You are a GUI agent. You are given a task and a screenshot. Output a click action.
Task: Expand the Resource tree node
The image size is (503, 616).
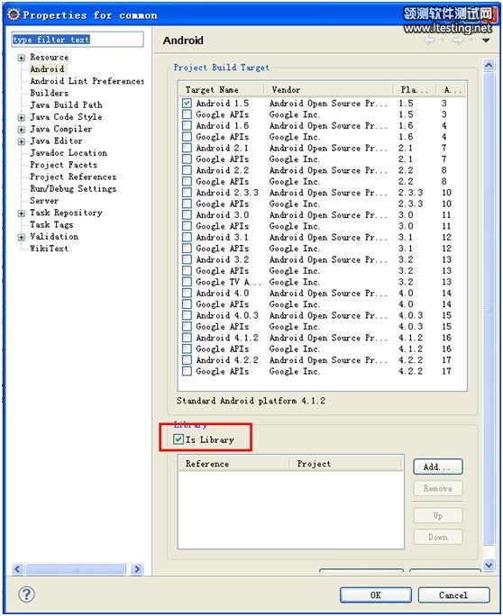(x=22, y=58)
